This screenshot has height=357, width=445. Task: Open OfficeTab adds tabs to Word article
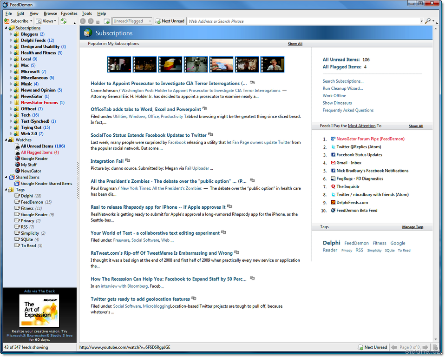[145, 109]
